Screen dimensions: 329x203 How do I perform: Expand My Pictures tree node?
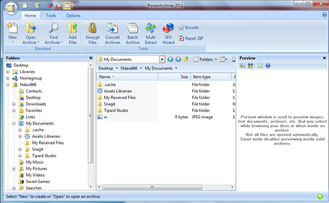[14, 169]
